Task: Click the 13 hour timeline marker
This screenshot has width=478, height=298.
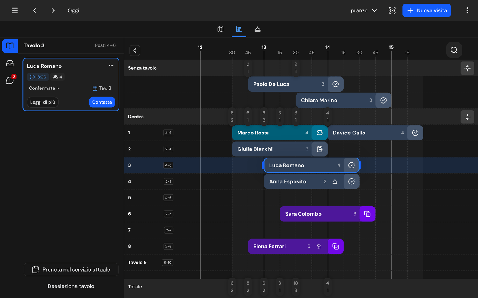Action: click(x=264, y=47)
